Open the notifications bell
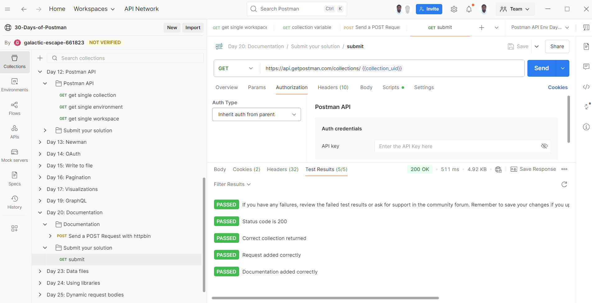592x303 pixels. tap(469, 9)
